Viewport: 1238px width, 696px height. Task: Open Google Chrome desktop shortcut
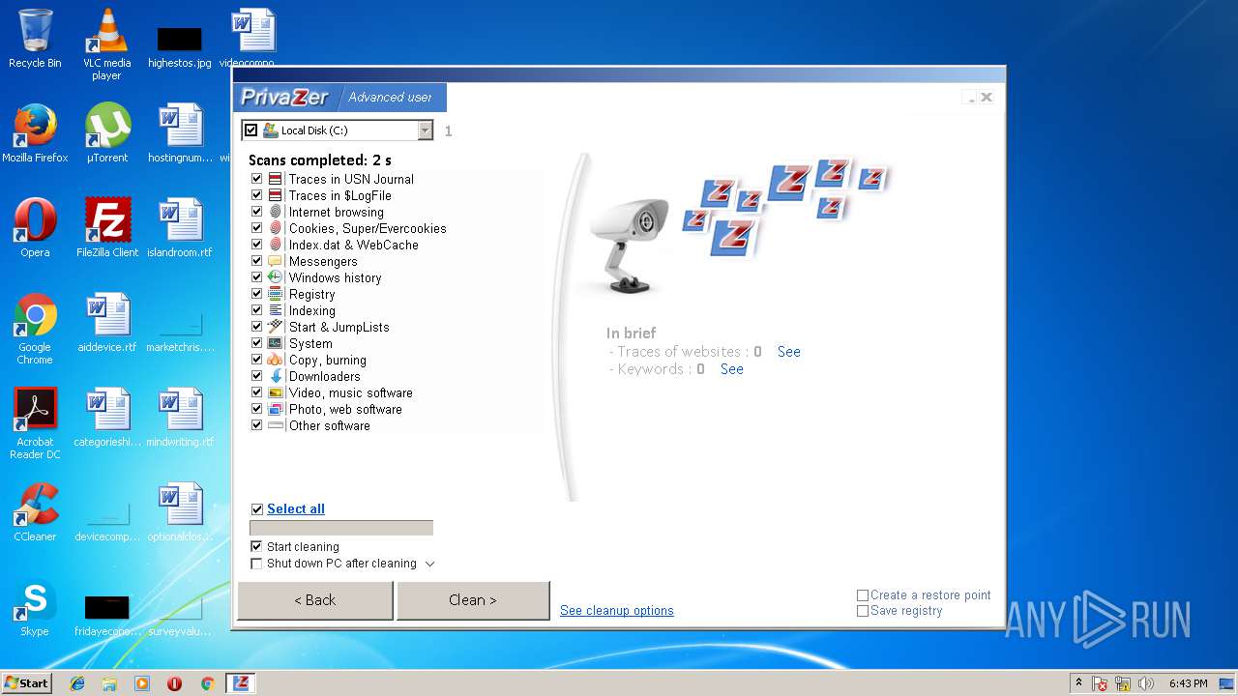35,329
